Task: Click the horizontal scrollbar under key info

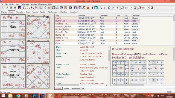Action: [x=68, y=85]
